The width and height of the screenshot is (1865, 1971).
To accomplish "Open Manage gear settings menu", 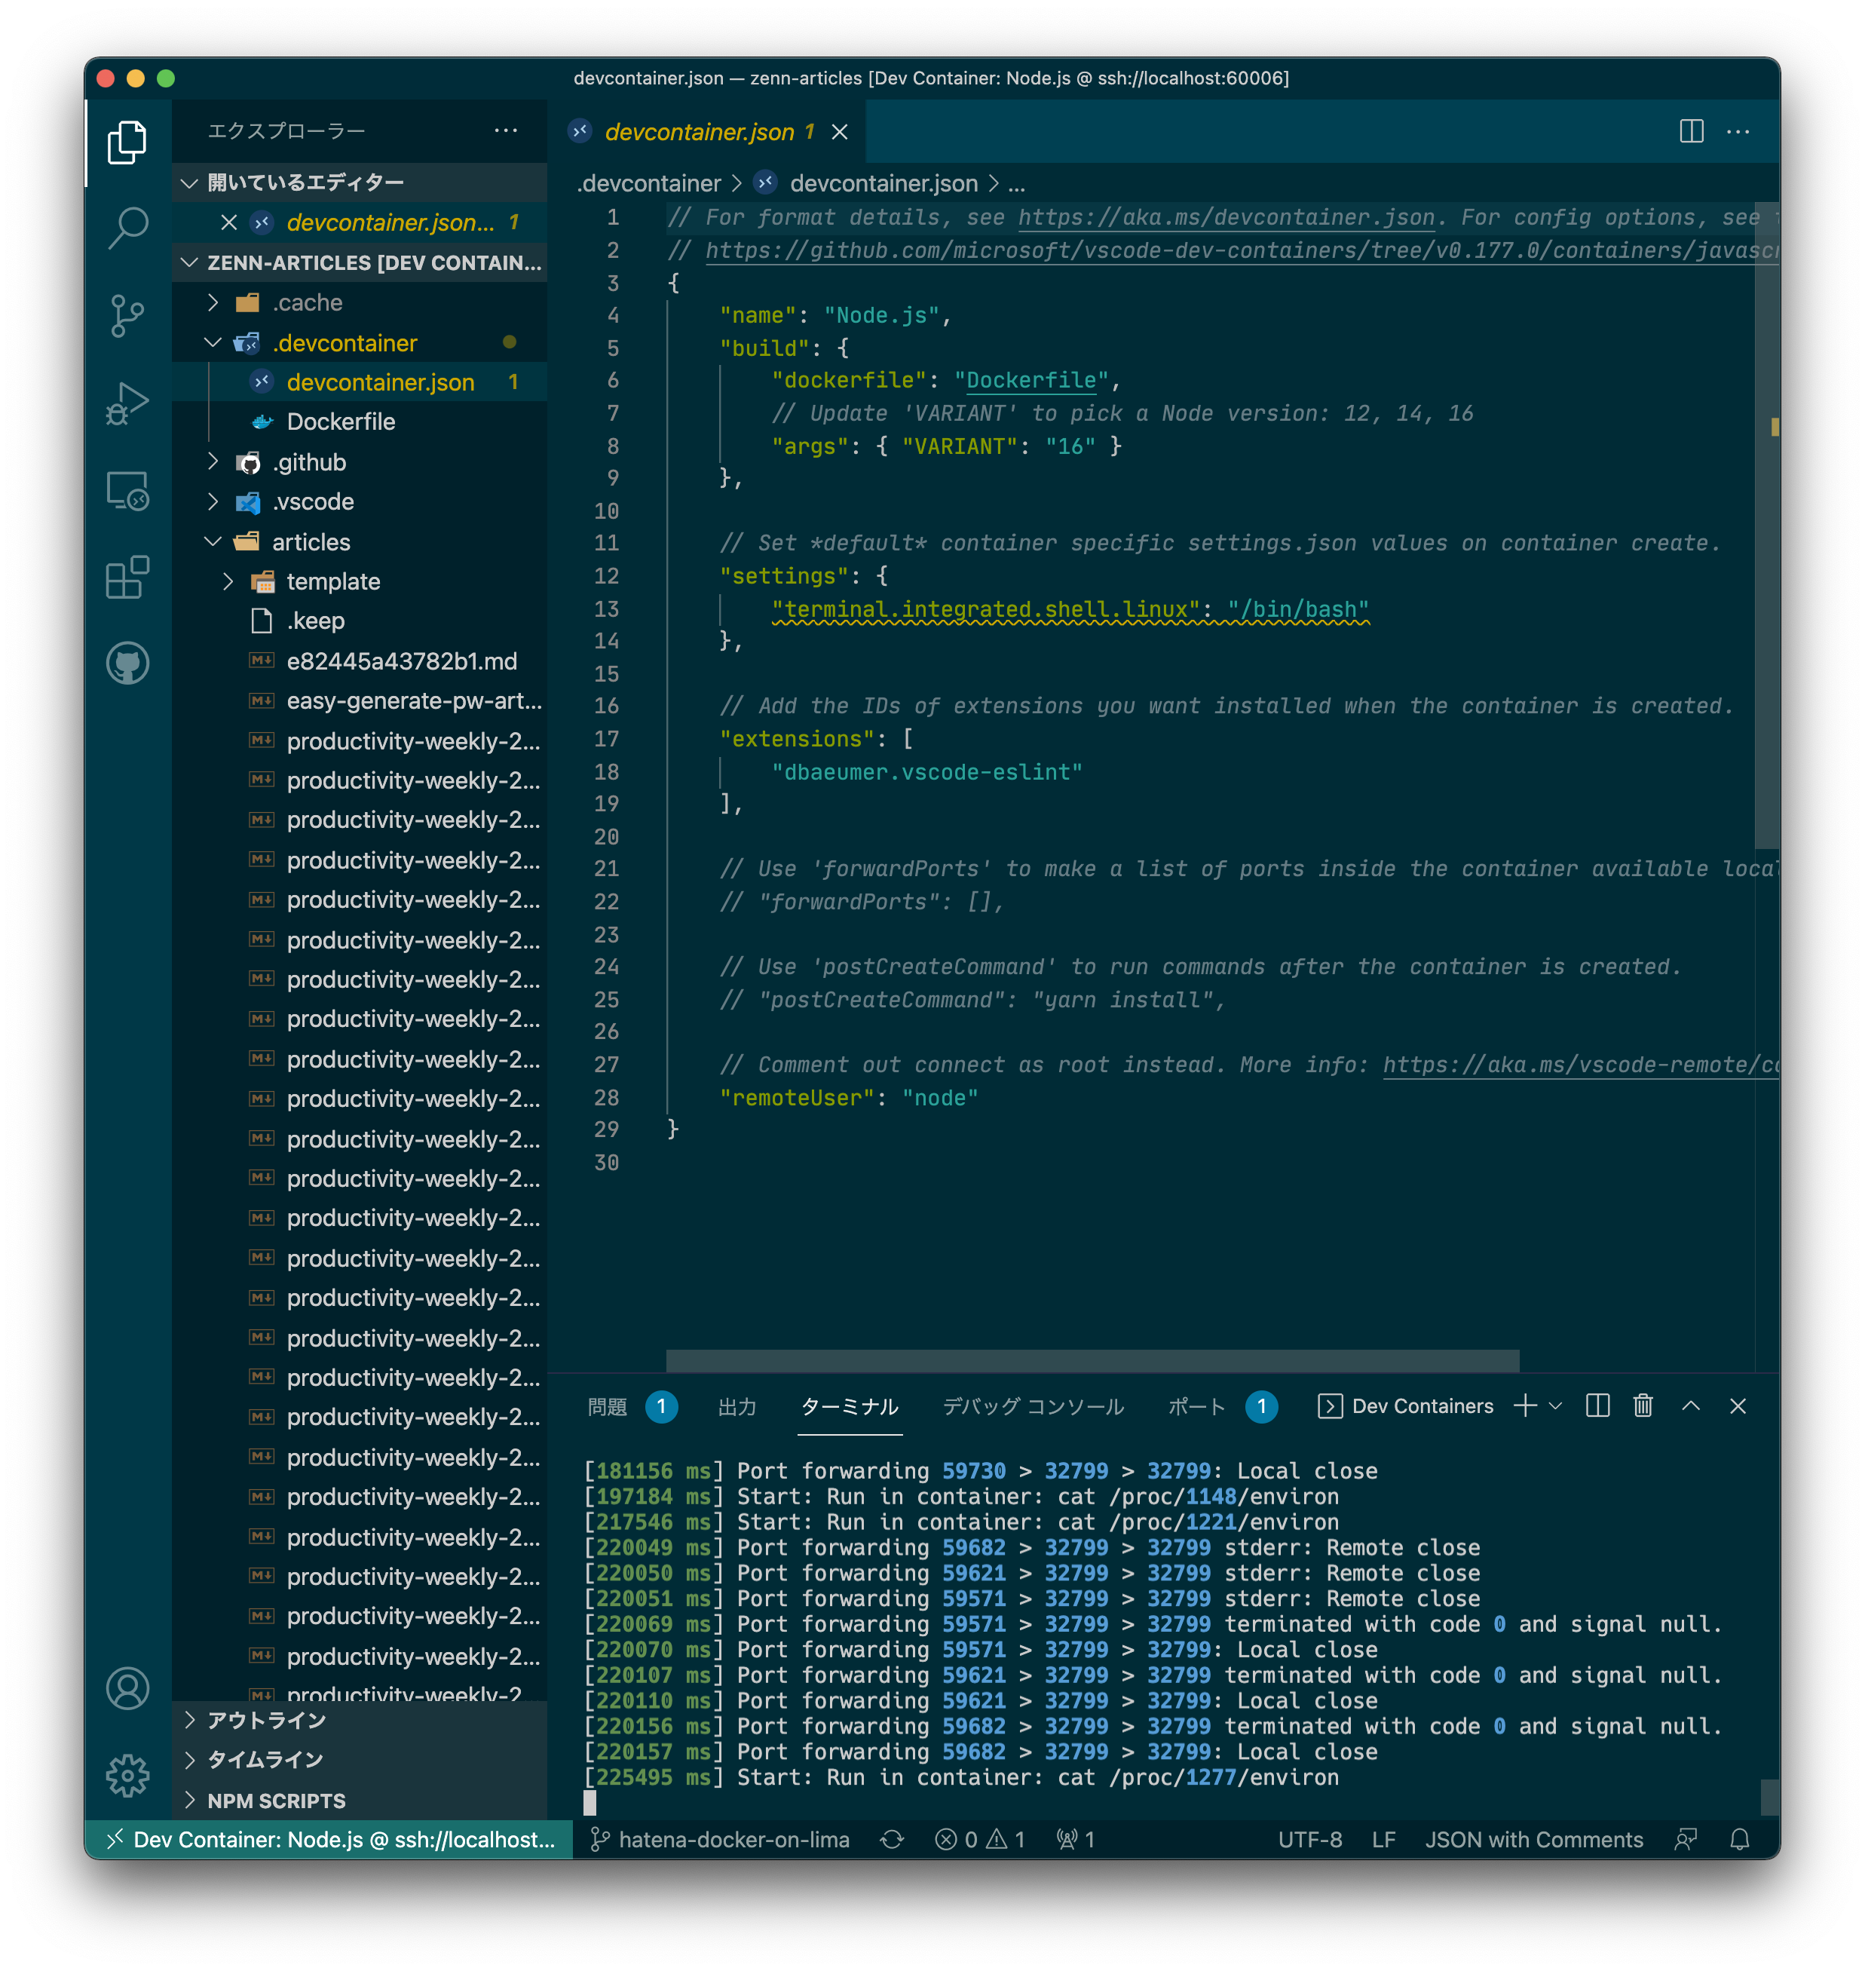I will pyautogui.click(x=127, y=1775).
